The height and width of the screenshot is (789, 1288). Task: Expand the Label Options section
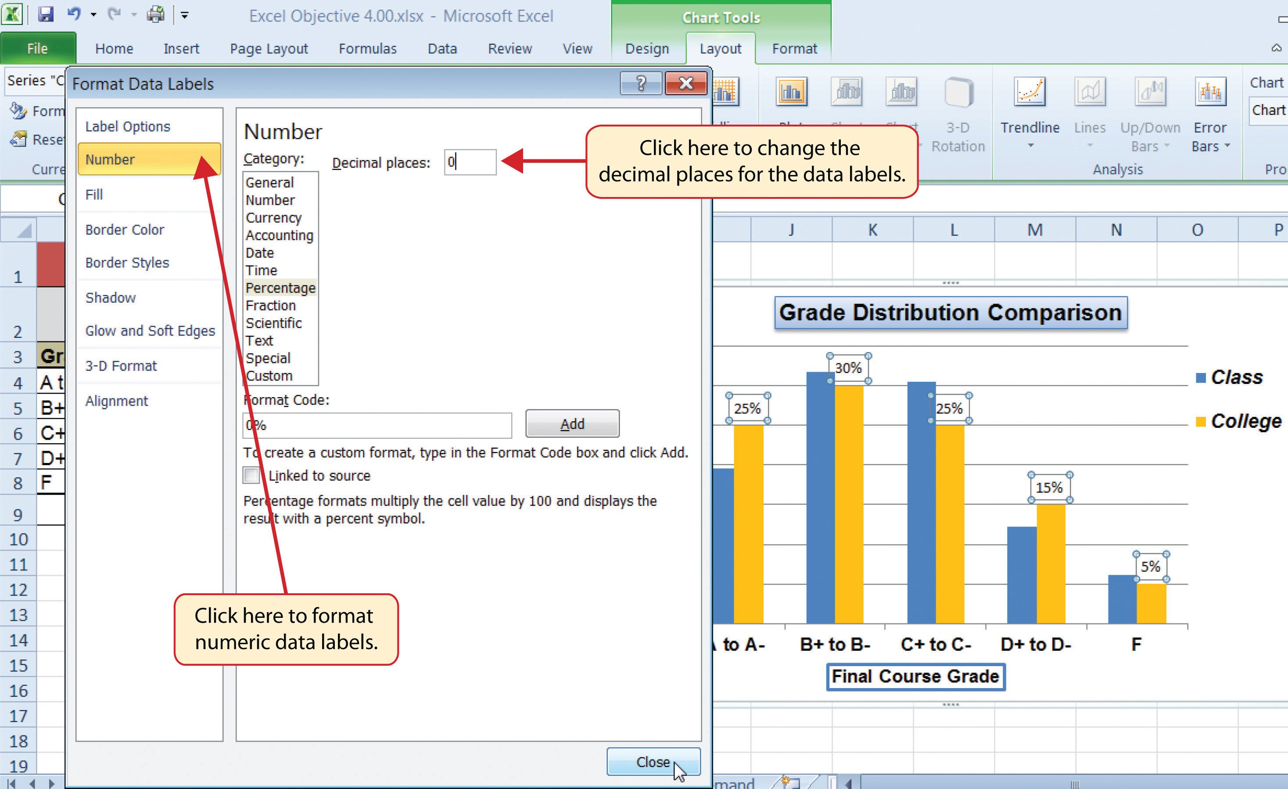coord(128,126)
